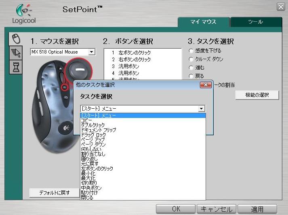Choose ページ ダウン from the list

[143, 144]
